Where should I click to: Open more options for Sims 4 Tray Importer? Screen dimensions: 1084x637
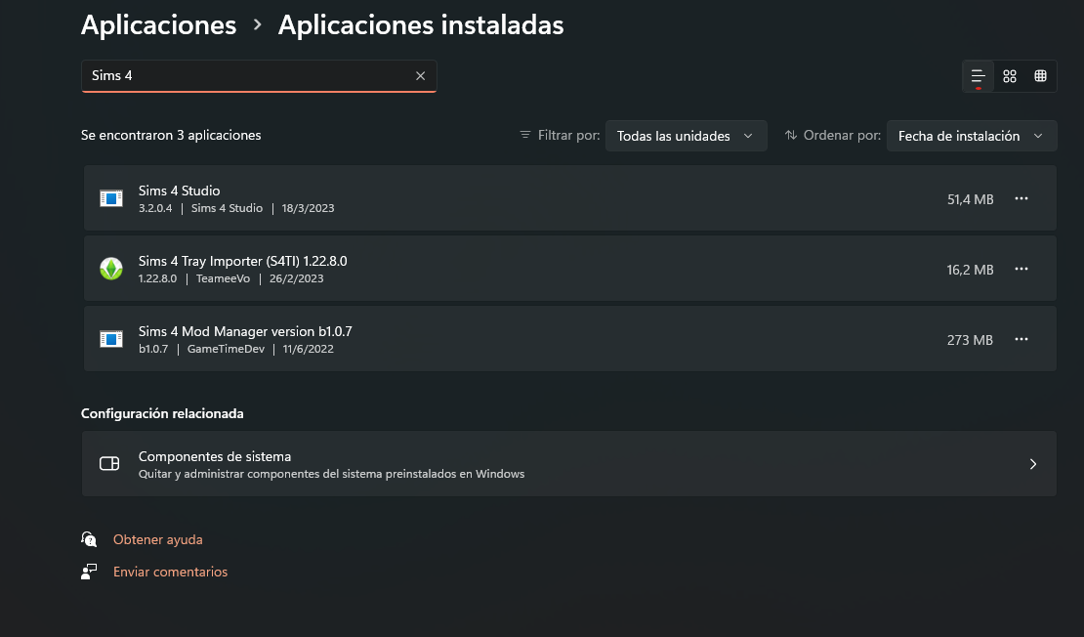[1021, 269]
